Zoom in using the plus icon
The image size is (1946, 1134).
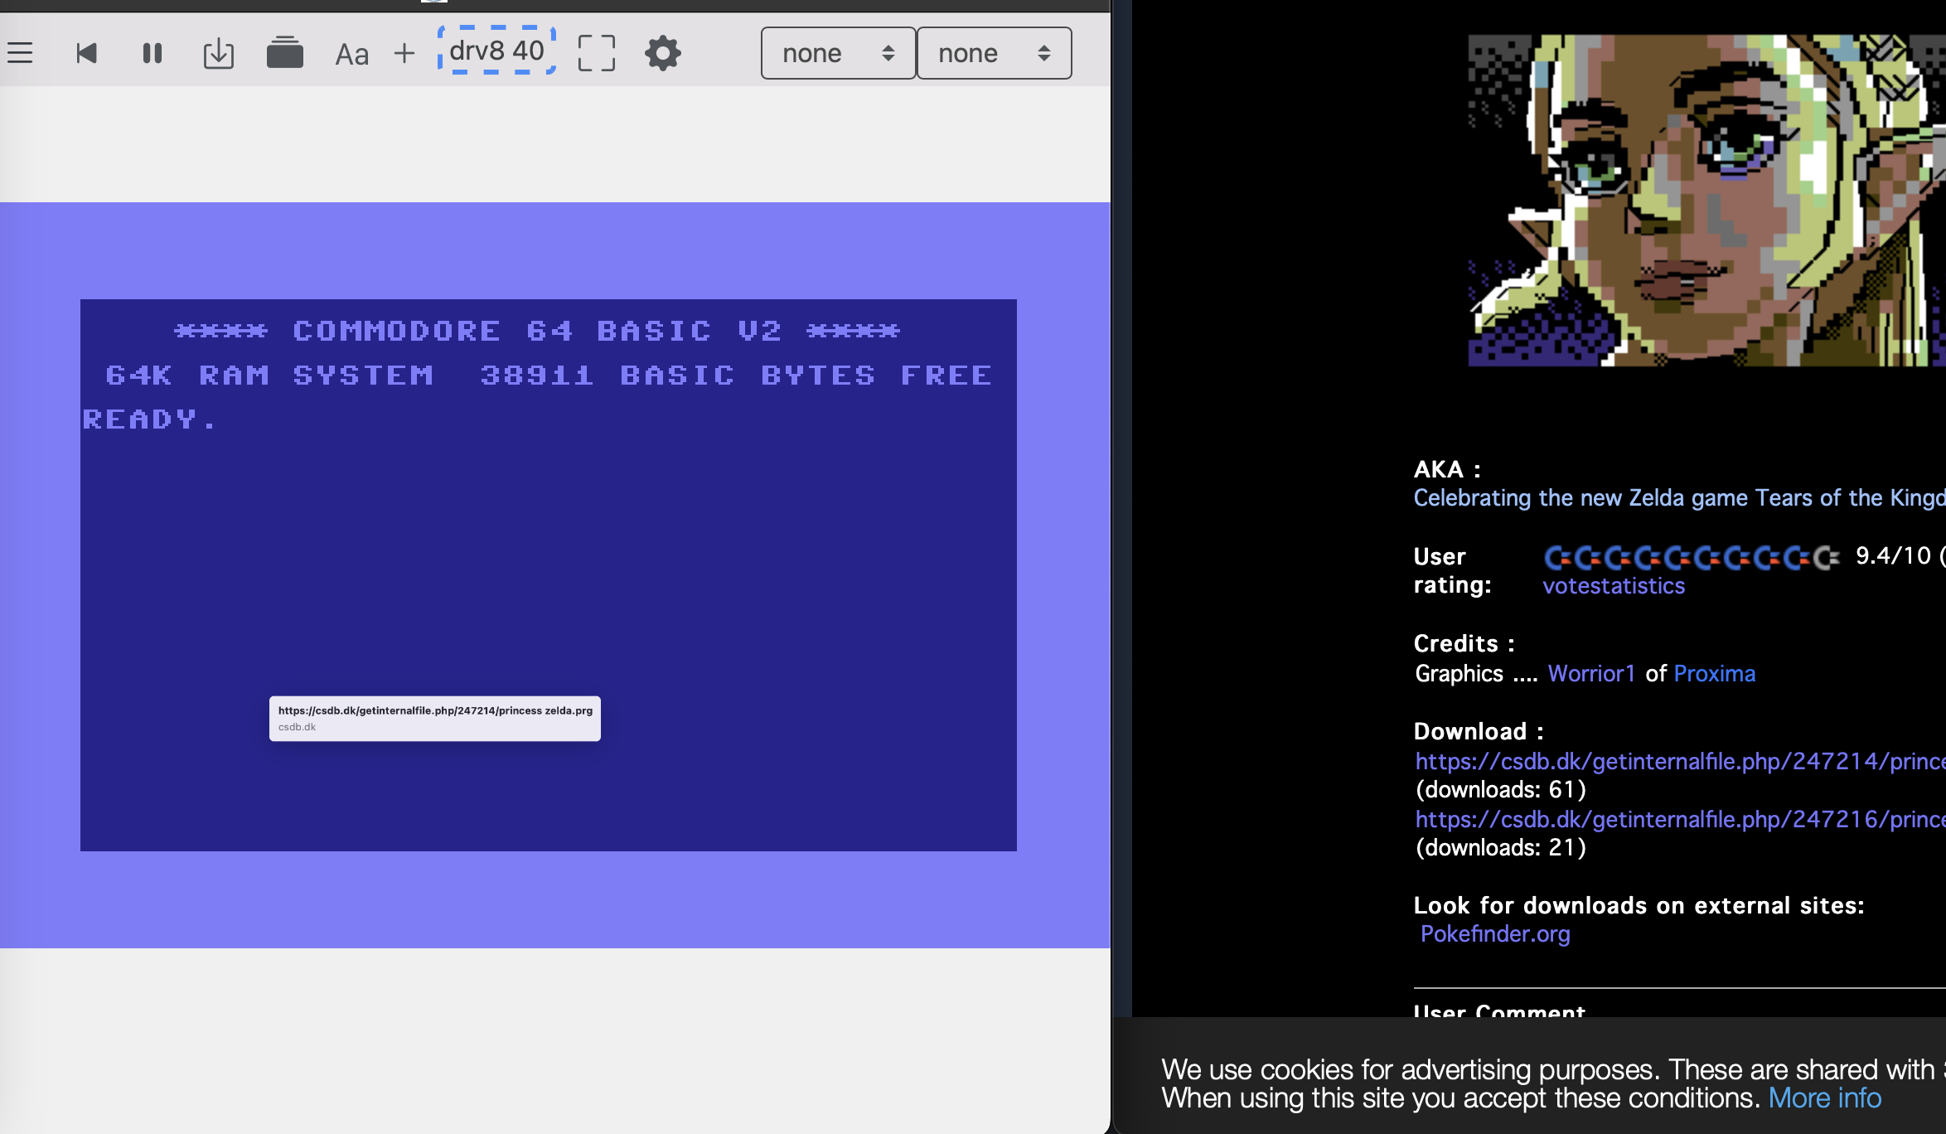click(x=404, y=53)
